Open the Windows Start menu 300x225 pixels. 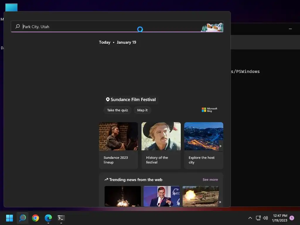click(9, 218)
